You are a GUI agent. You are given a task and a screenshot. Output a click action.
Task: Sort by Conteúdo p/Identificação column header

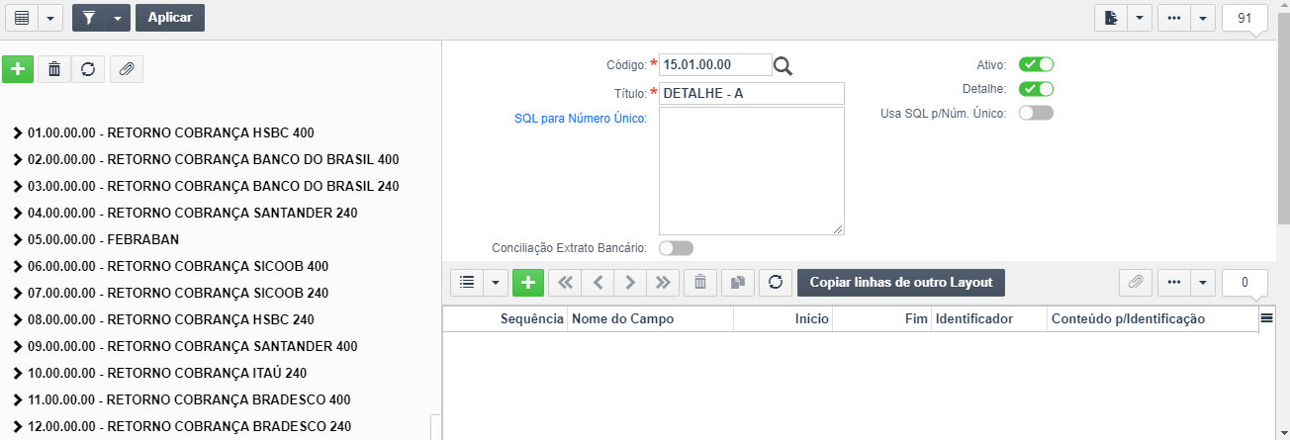click(x=1152, y=318)
